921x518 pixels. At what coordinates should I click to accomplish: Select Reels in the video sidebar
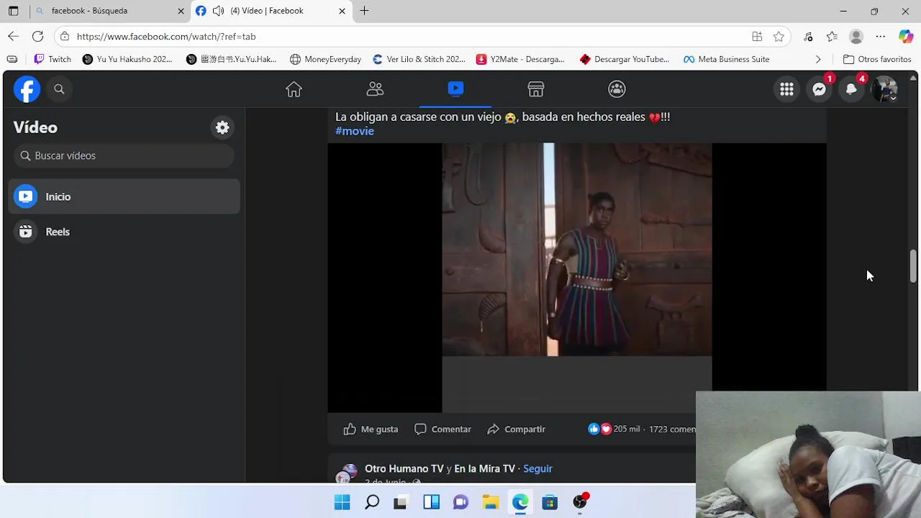pyautogui.click(x=124, y=232)
